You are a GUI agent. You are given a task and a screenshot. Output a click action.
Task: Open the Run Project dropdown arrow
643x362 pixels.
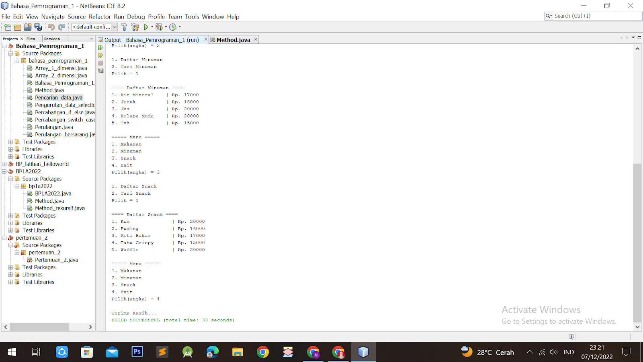click(x=152, y=27)
